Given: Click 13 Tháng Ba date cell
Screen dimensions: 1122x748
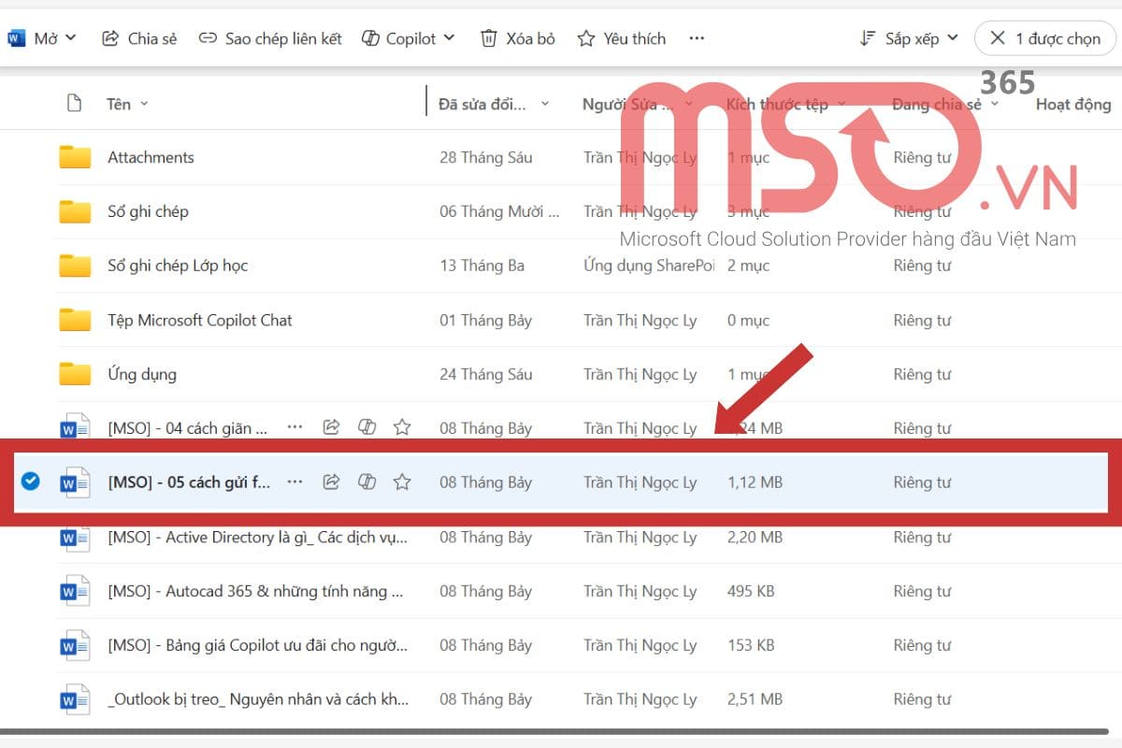Looking at the screenshot, I should coord(482,266).
